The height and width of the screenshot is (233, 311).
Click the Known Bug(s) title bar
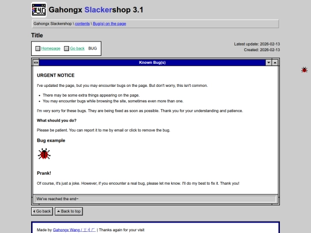[152, 63]
